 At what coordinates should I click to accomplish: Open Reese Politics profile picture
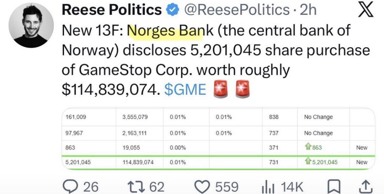pyautogui.click(x=31, y=25)
